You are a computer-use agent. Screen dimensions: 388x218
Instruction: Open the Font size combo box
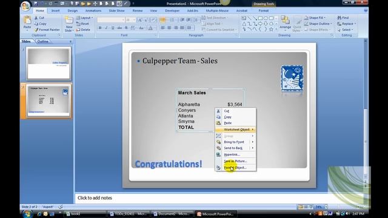[x=130, y=20]
